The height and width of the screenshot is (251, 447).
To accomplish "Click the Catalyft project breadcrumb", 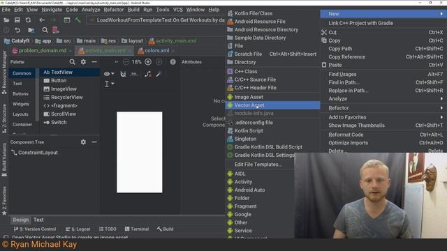I will coord(17,41).
